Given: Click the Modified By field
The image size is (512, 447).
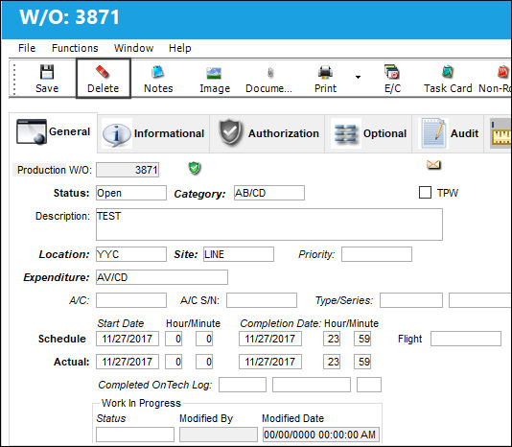Looking at the screenshot, I should point(219,435).
